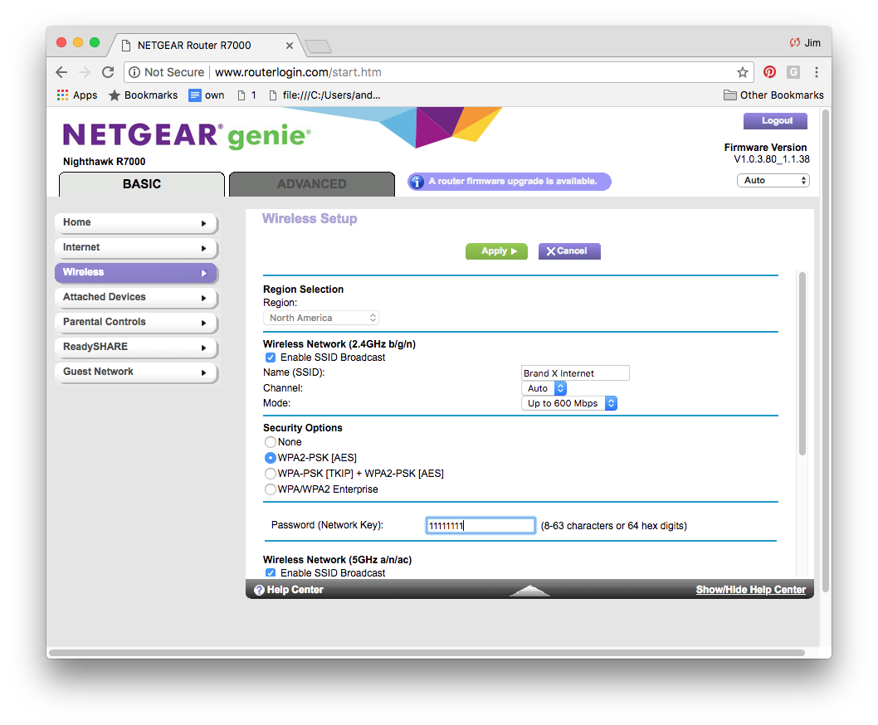Select the None security option
Viewport: 878px width, 725px height.
(271, 442)
